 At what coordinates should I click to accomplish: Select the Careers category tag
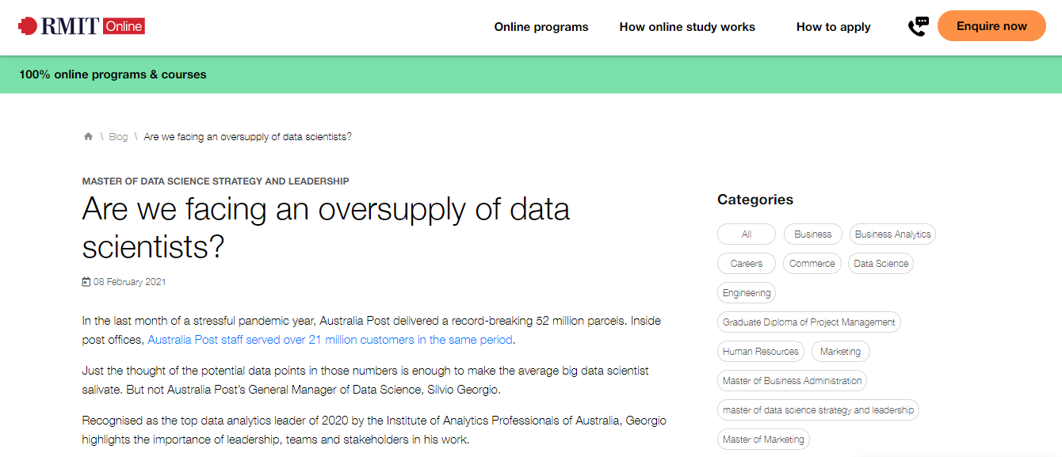pos(747,264)
